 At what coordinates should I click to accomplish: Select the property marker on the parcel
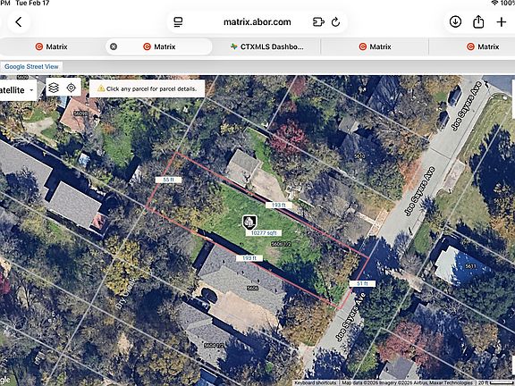(x=249, y=222)
